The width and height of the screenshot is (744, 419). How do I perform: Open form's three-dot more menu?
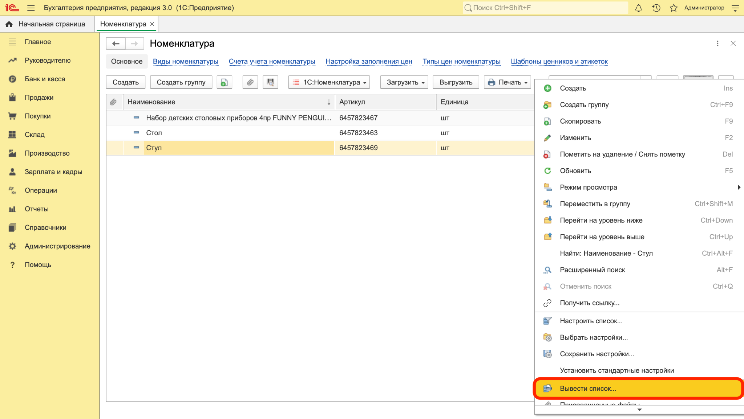[717, 44]
